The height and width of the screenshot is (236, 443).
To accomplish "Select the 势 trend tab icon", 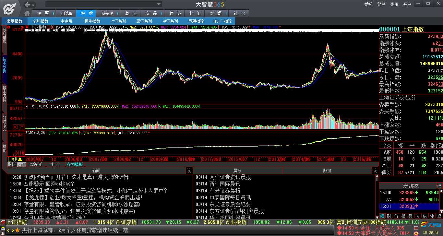I will coord(411,216).
